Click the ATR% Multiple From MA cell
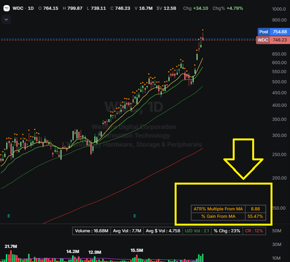The width and height of the screenshot is (290, 262). tap(218, 209)
